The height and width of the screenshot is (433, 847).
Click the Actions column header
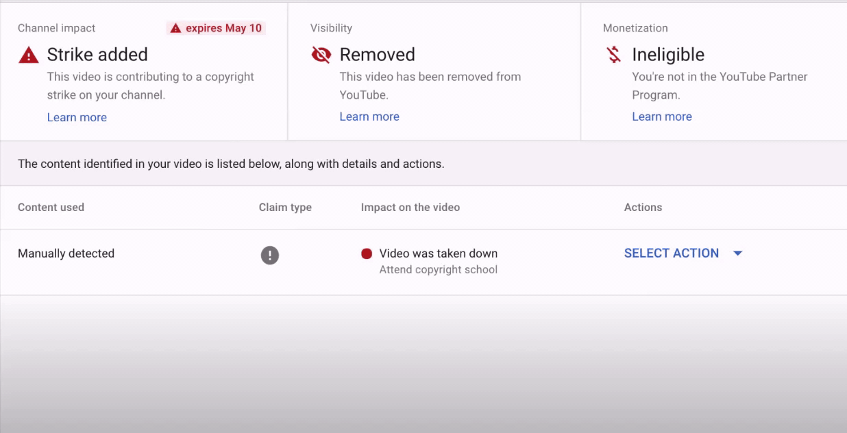(x=643, y=207)
